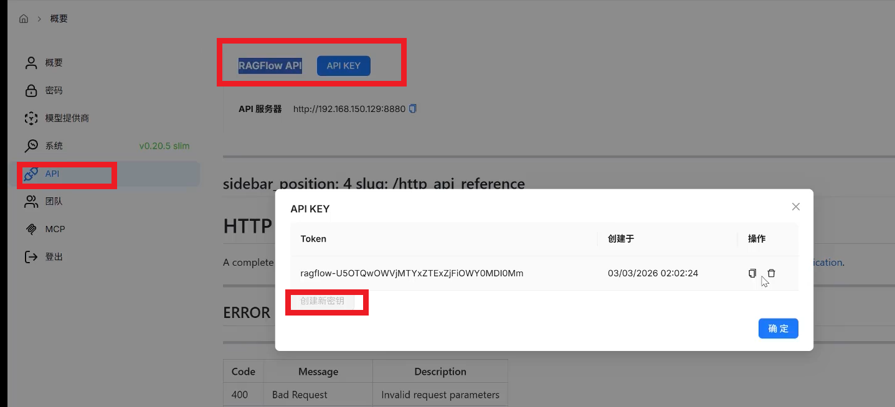Viewport: 895px width, 407px height.
Task: Select the ragflow-U5OTQw token text
Action: [412, 273]
